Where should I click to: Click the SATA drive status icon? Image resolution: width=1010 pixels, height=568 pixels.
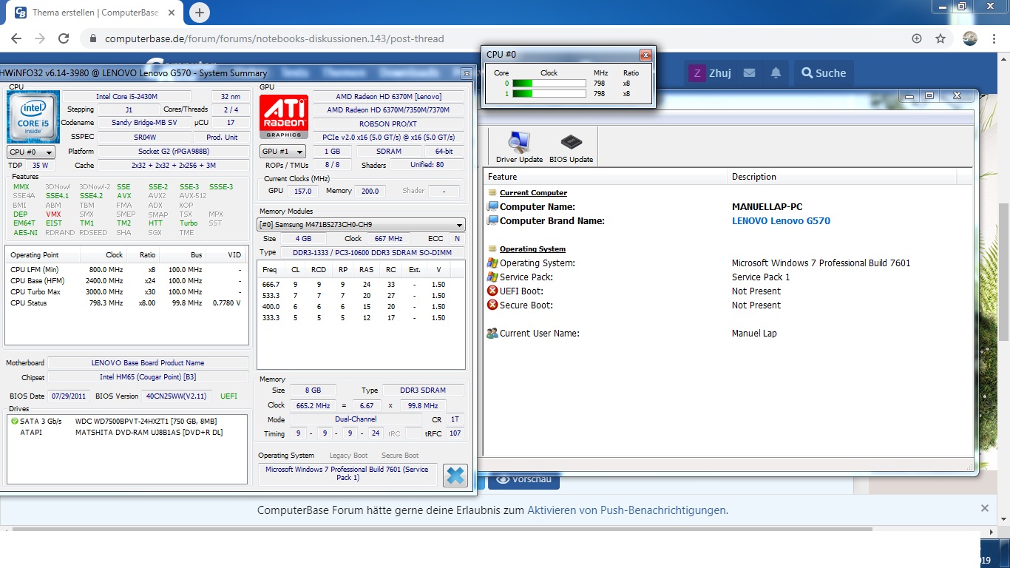[15, 421]
